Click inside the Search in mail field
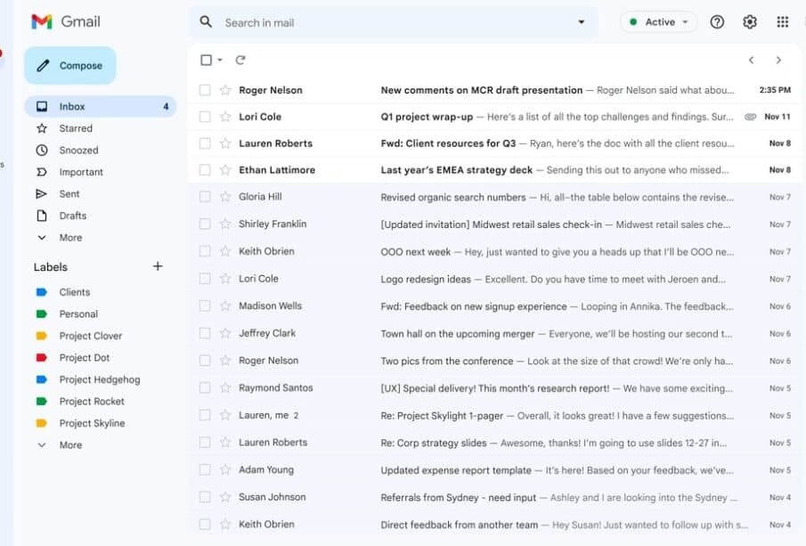 click(395, 22)
